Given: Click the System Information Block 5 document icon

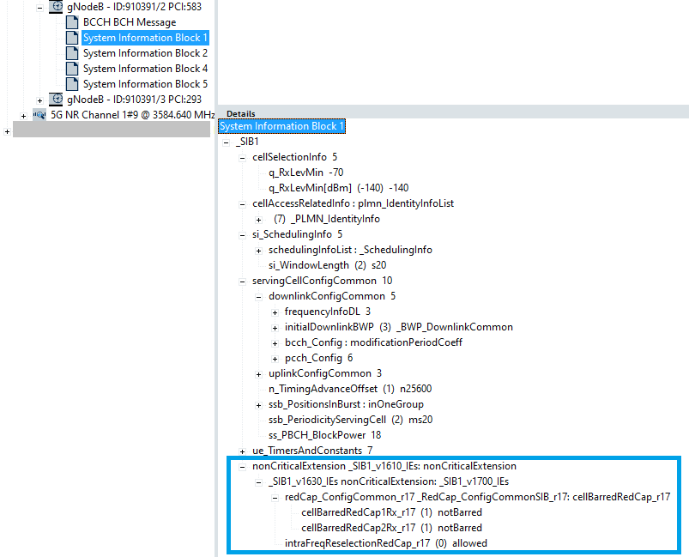Looking at the screenshot, I should [x=72, y=84].
